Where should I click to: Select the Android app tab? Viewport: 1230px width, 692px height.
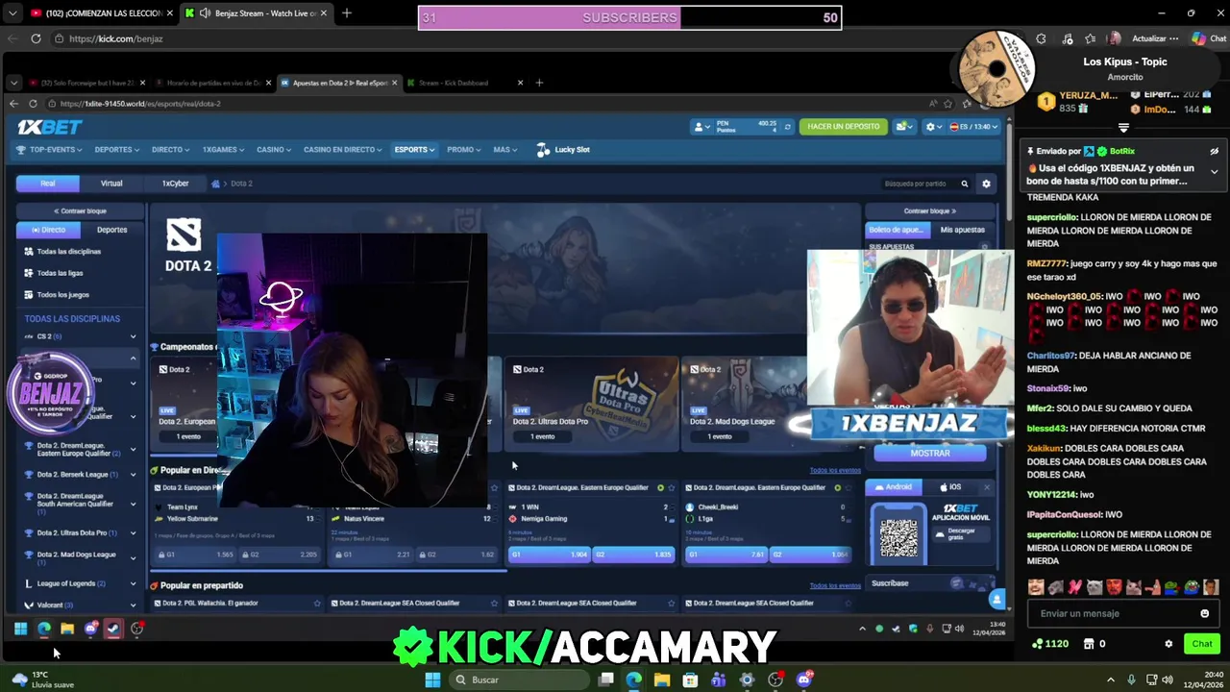click(x=894, y=487)
